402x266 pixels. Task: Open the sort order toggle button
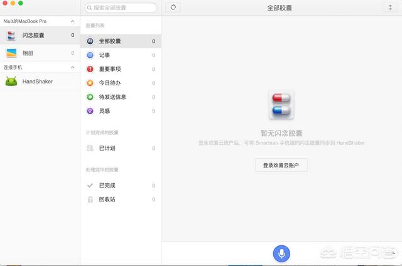[390, 8]
